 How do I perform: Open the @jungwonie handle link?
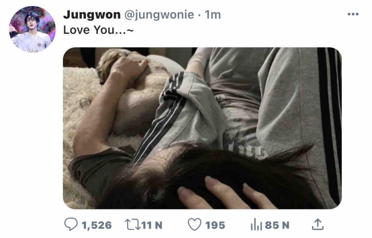(159, 15)
